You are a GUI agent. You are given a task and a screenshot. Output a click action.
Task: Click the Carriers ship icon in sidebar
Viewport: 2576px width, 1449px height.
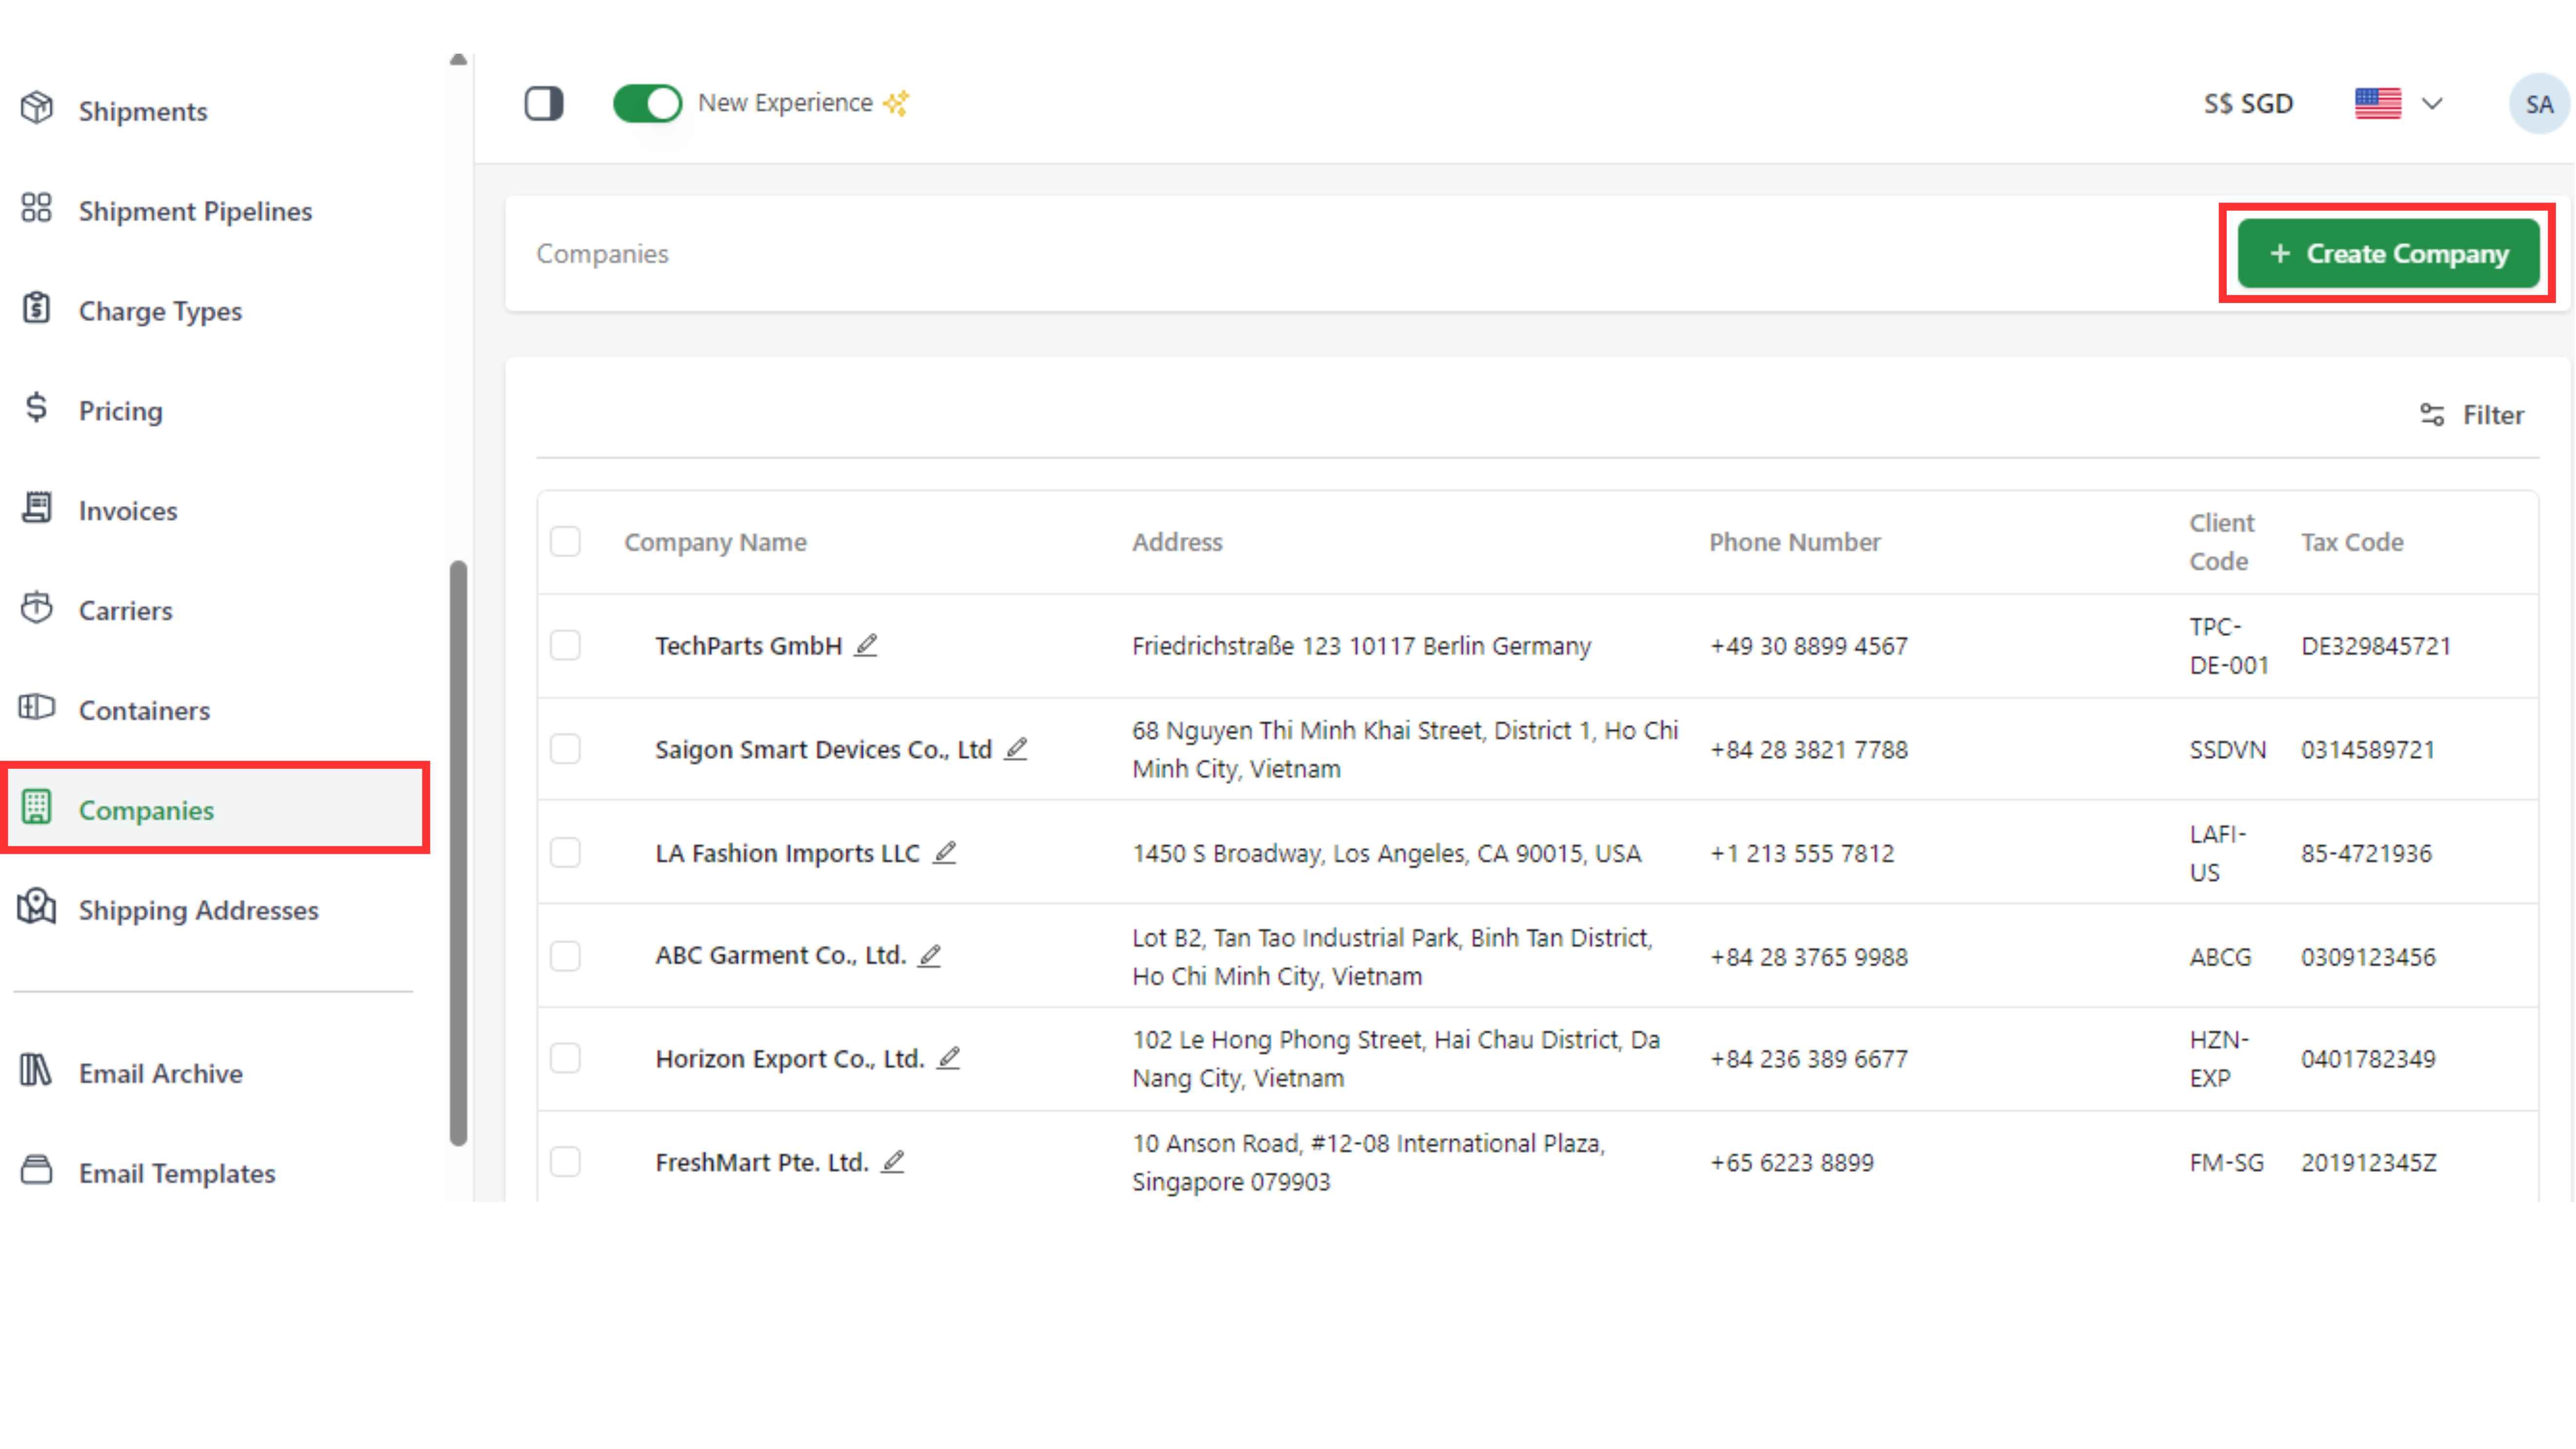click(37, 608)
